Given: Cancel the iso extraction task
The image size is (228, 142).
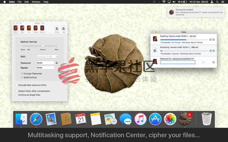Looking at the screenshot, I should coord(213,51).
